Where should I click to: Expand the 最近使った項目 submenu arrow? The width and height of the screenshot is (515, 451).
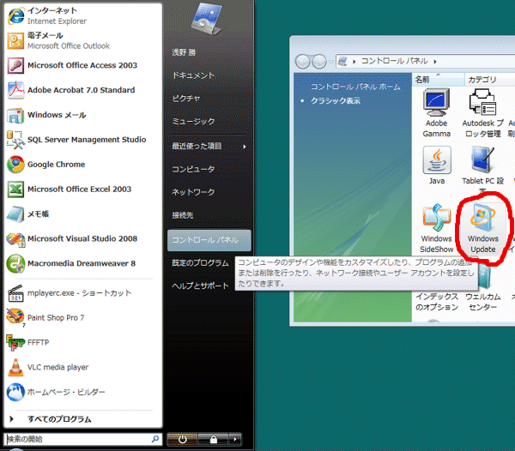[245, 147]
